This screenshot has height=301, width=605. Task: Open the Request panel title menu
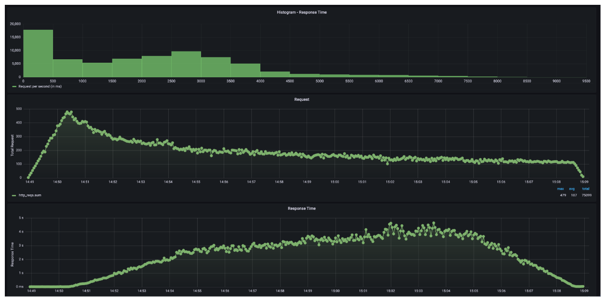click(302, 99)
